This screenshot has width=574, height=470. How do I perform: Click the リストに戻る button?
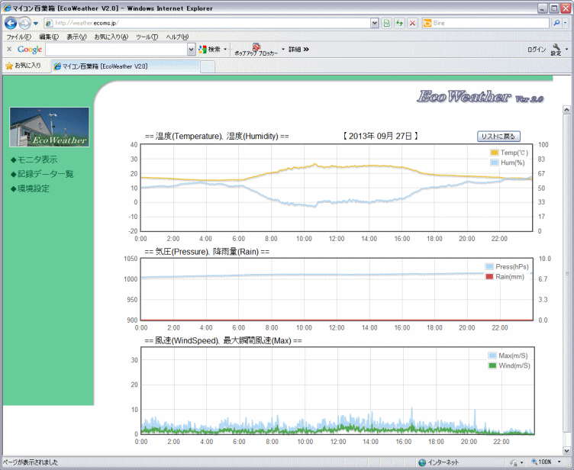pos(499,137)
